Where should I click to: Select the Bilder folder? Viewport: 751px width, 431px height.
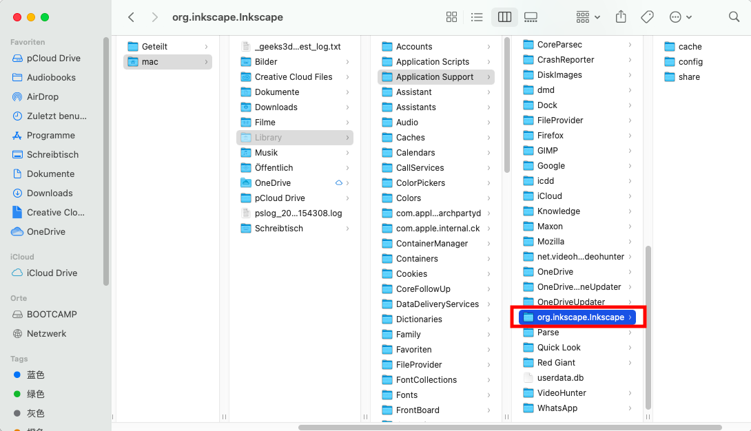pos(295,62)
